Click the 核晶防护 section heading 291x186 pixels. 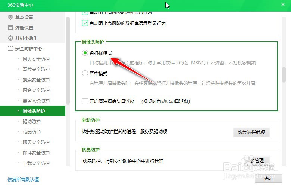pos(91,150)
